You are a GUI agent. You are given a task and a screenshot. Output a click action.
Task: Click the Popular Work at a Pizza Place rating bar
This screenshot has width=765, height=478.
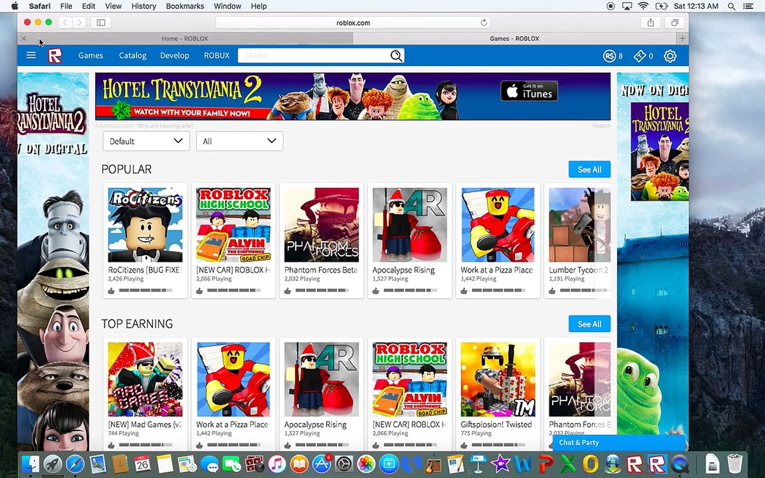[498, 290]
